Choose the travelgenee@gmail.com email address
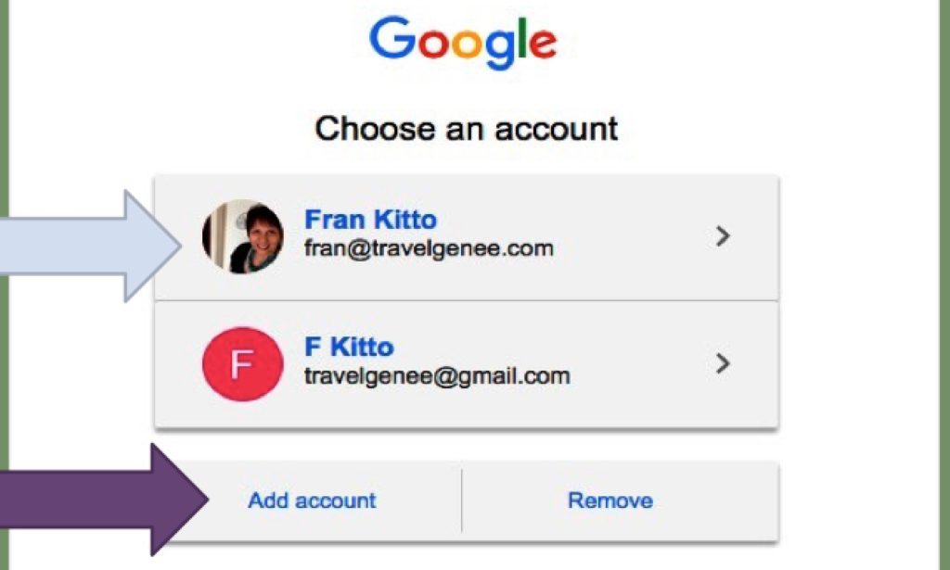 437,375
